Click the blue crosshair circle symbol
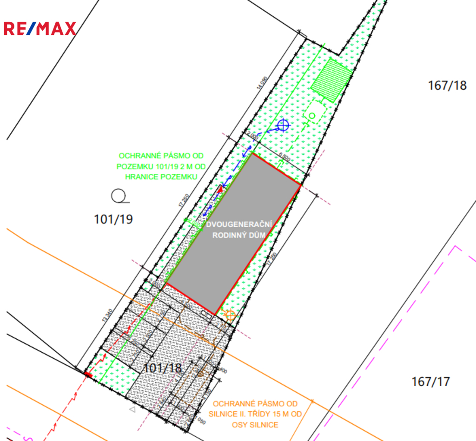The height and width of the screenshot is (441, 476). click(x=283, y=125)
